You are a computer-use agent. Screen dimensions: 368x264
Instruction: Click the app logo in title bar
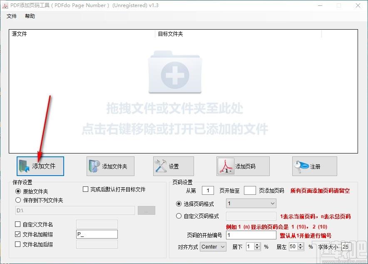pyautogui.click(x=5, y=5)
